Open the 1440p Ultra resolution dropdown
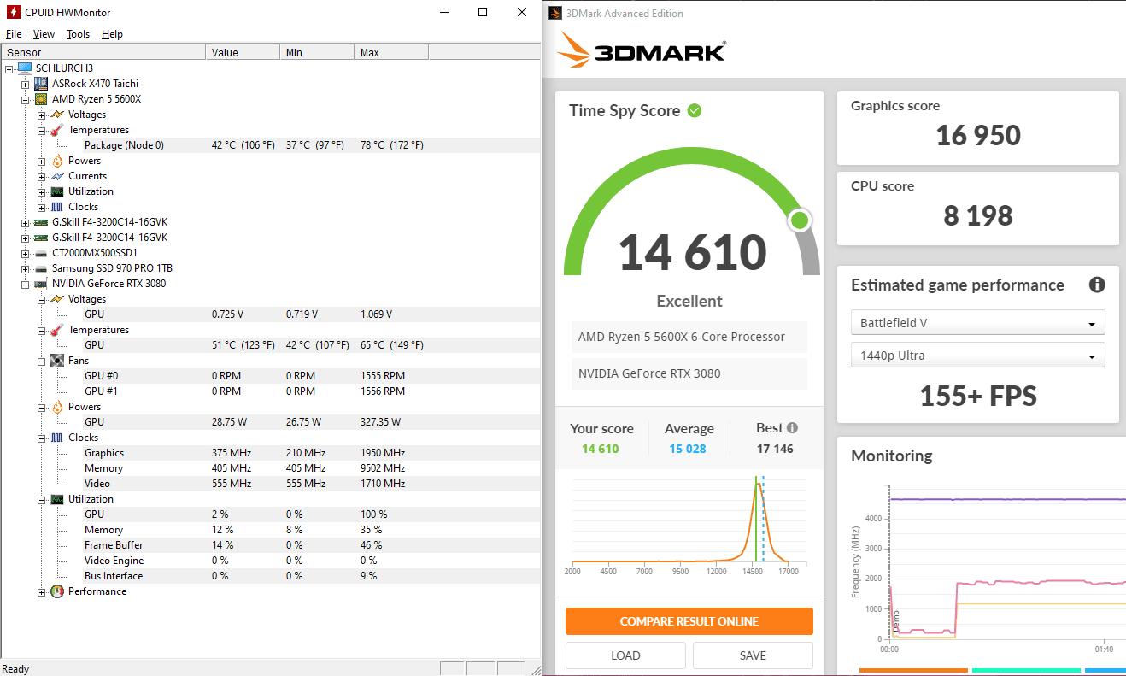Viewport: 1126px width, 676px height. (977, 356)
